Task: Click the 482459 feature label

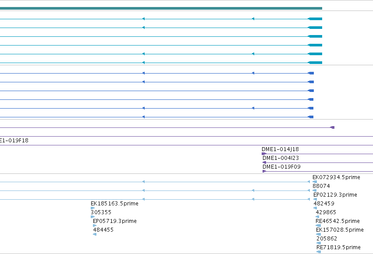Action: pyautogui.click(x=324, y=204)
